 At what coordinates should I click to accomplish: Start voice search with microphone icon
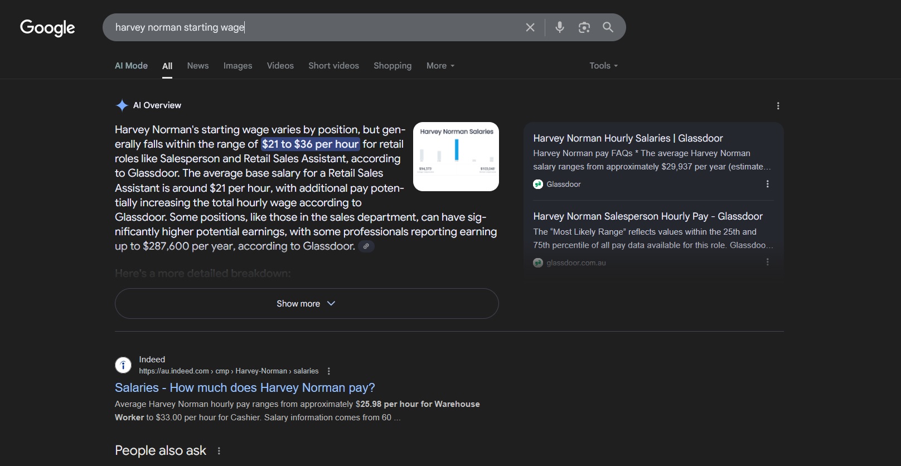[x=560, y=27]
